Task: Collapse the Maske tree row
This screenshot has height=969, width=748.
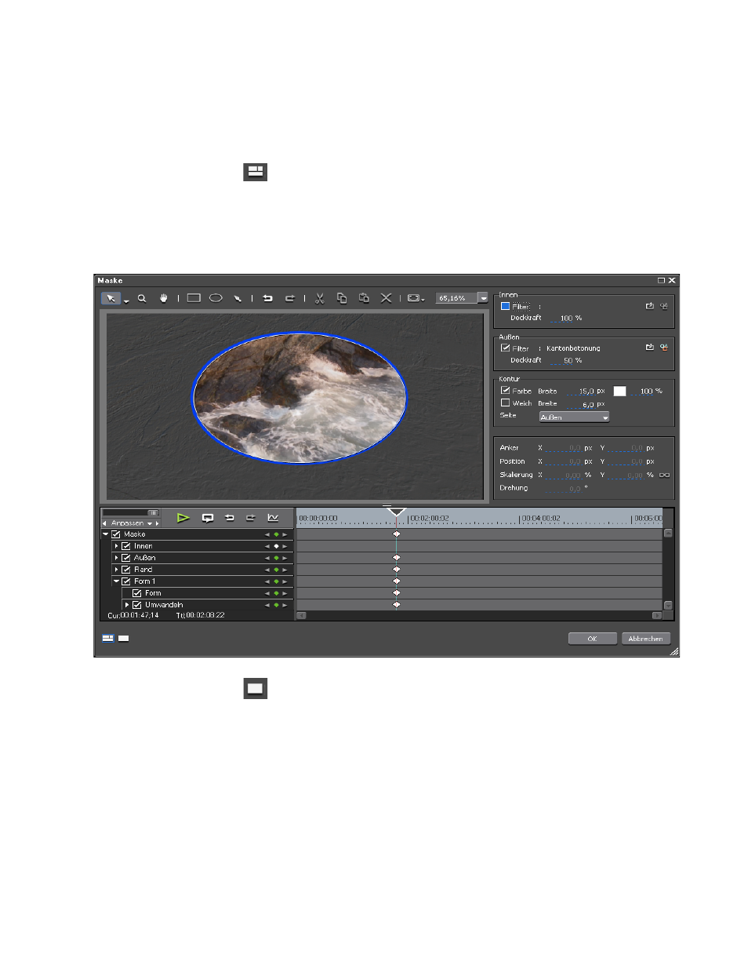Action: point(106,534)
